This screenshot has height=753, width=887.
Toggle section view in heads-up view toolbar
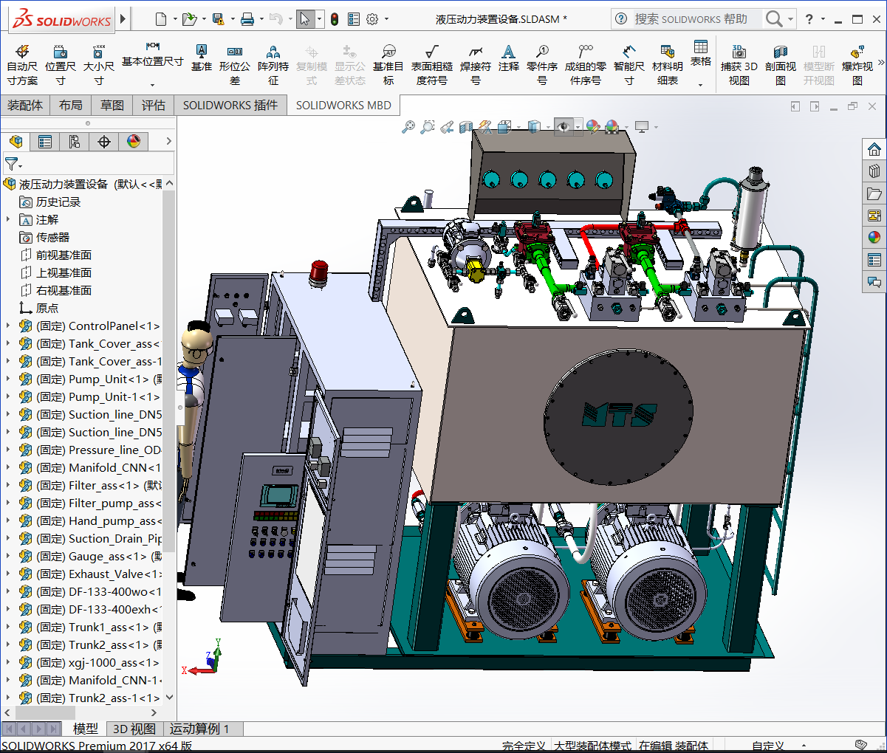tap(465, 127)
